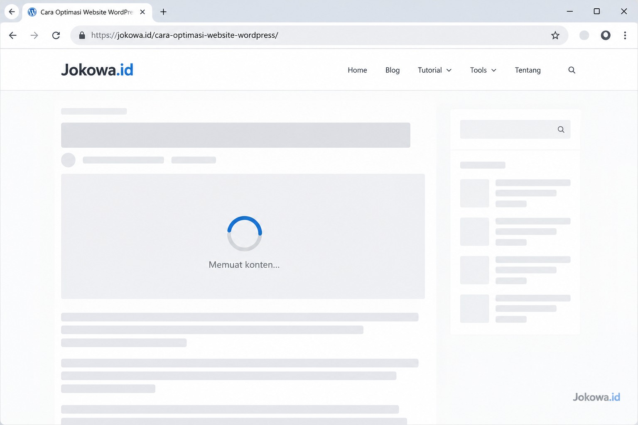Click the URL address bar
This screenshot has width=638, height=425.
319,35
